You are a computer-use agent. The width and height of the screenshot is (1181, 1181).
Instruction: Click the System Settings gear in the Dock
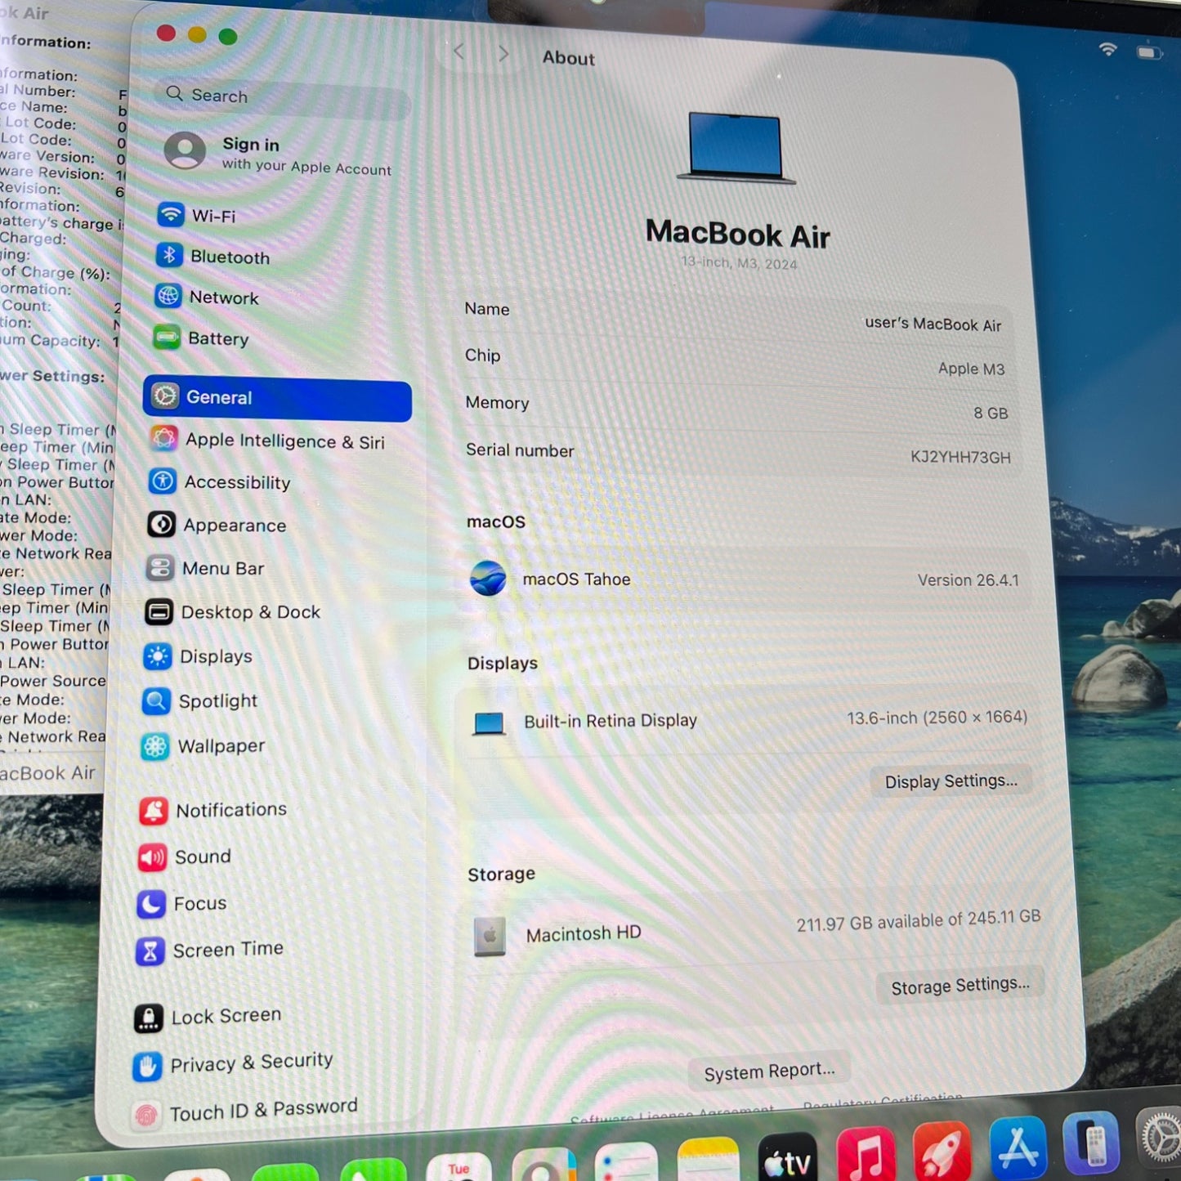click(x=1159, y=1138)
